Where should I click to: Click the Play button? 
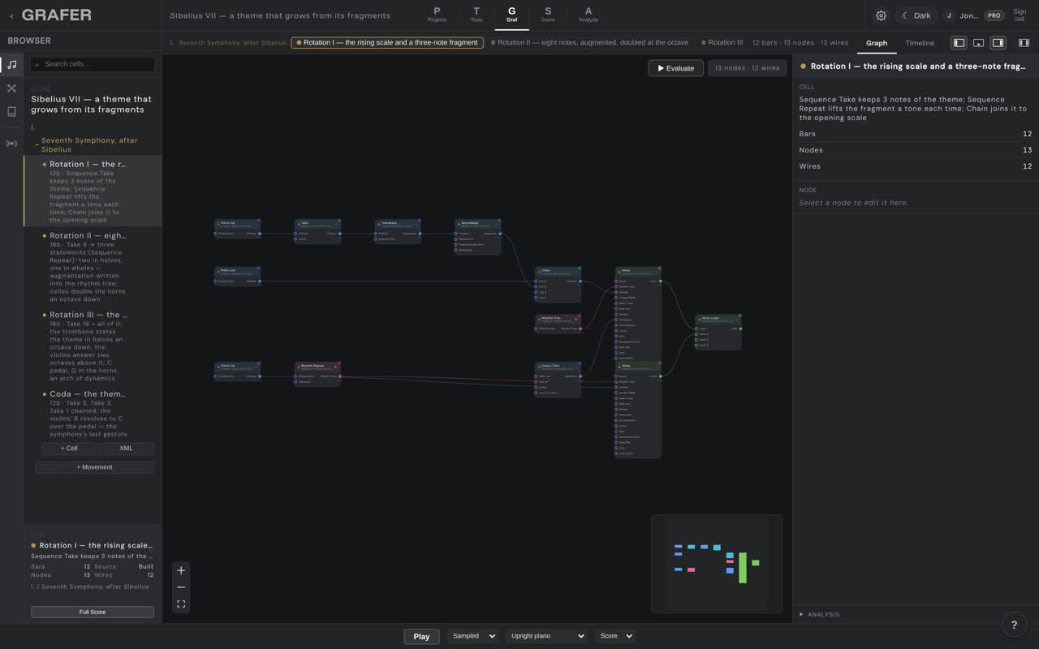(421, 636)
